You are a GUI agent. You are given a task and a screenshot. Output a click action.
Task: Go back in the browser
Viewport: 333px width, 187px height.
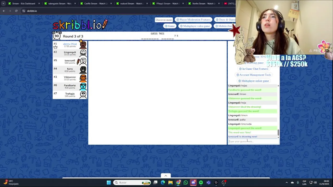point(4,11)
